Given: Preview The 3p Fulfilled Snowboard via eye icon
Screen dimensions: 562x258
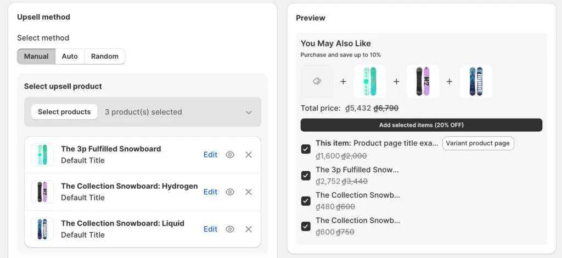Looking at the screenshot, I should [230, 155].
